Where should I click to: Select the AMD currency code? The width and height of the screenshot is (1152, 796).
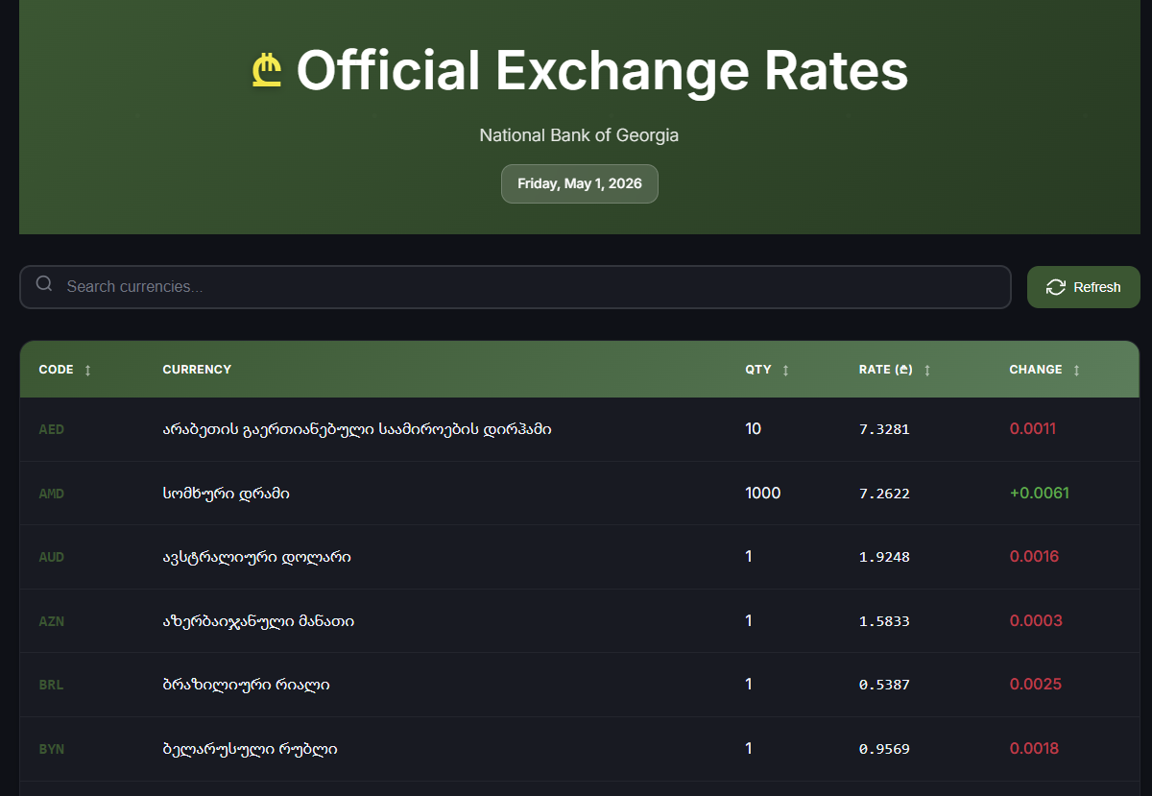(x=52, y=494)
